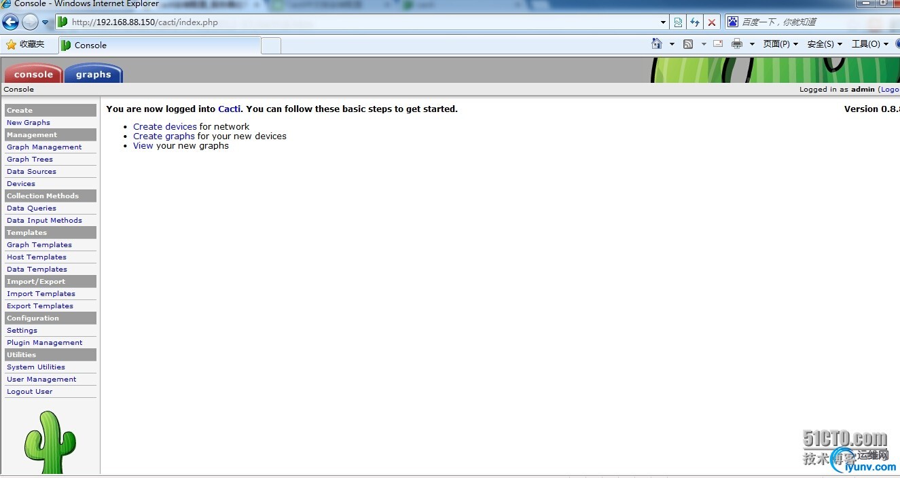The image size is (900, 478).
Task: Go back with the browser Back arrow
Action: pos(10,22)
